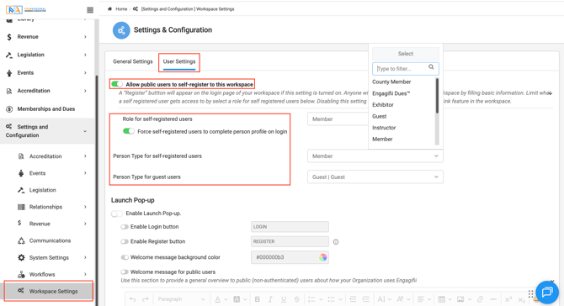Open the Role for self-registered users Member dropdown

338,119
